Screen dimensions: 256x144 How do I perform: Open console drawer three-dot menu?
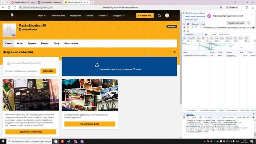pos(184,114)
